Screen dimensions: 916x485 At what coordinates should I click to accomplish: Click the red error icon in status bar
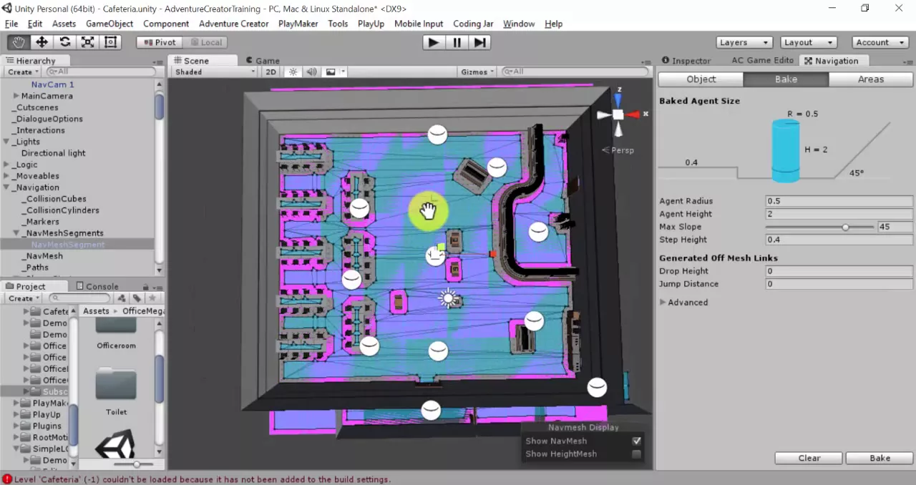click(7, 479)
